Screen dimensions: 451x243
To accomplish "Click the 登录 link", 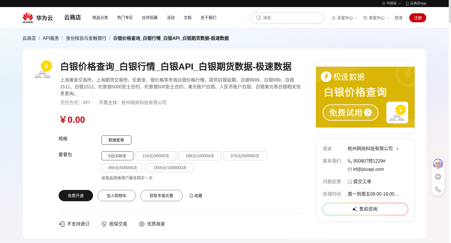I will (399, 18).
